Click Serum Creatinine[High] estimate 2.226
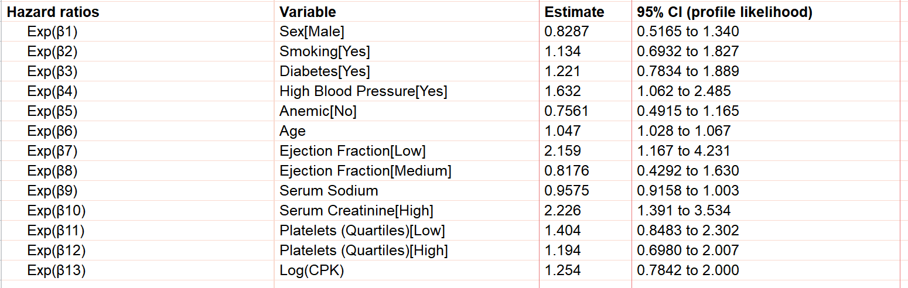Viewport: 908px width, 288px height. 562,211
